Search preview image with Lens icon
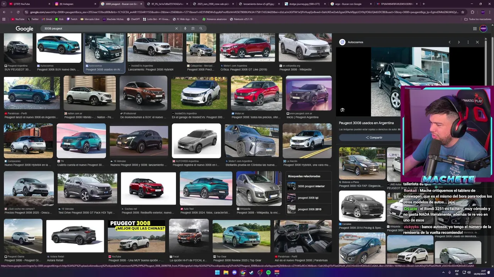The width and height of the screenshot is (494, 277). 342,110
